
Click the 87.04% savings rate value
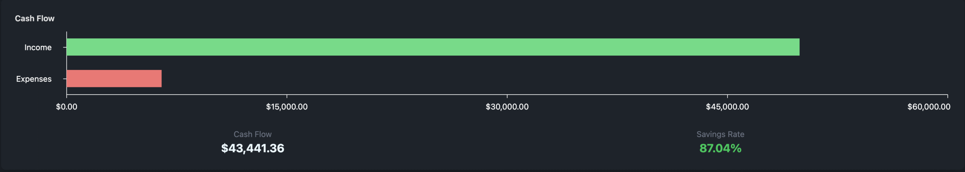pos(720,148)
